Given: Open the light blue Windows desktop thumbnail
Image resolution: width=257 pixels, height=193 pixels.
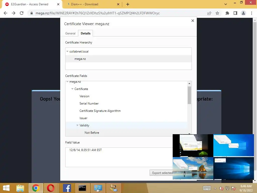Looking at the screenshot, I should coord(234,146).
